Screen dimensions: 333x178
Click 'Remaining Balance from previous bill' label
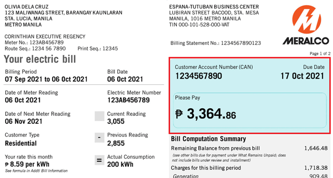215,149
